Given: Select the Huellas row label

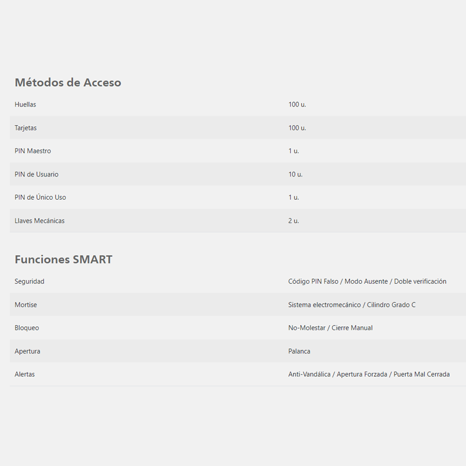Looking at the screenshot, I should tap(25, 104).
